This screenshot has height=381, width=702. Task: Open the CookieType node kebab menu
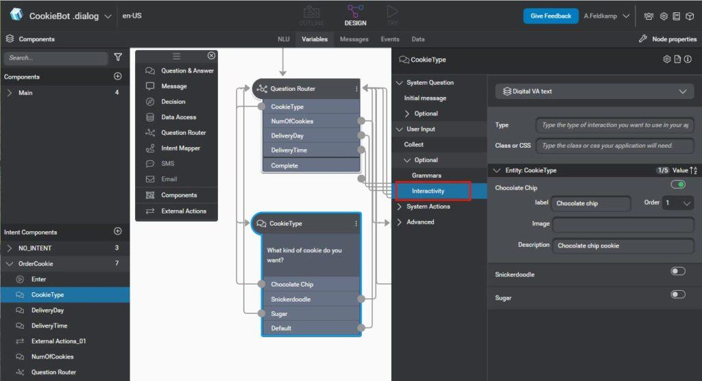click(356, 224)
